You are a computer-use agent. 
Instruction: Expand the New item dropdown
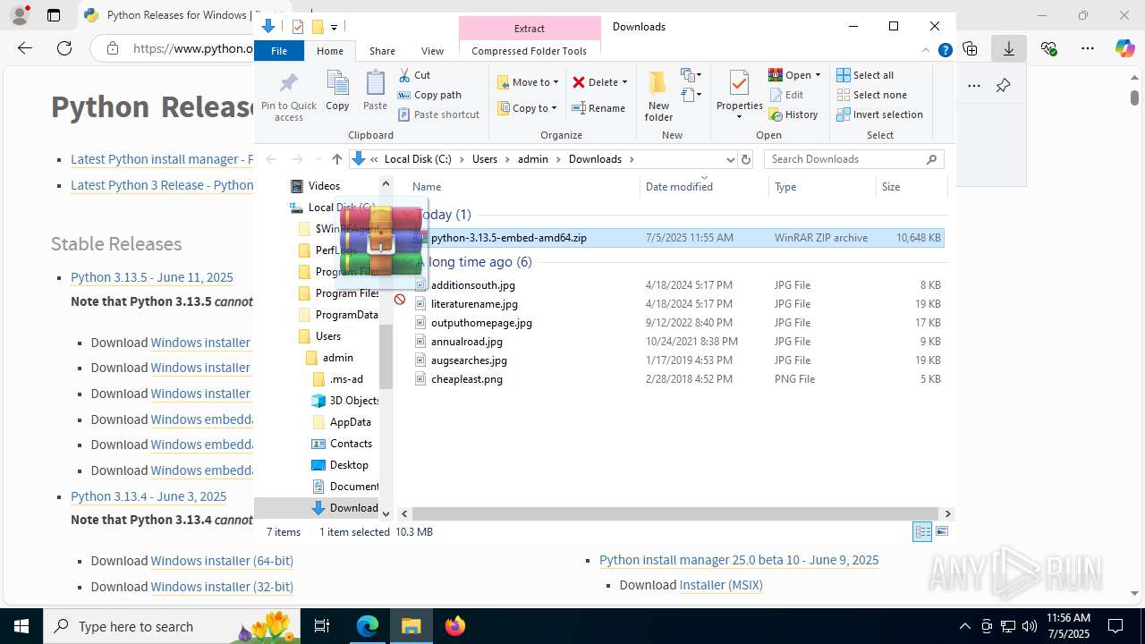[691, 75]
